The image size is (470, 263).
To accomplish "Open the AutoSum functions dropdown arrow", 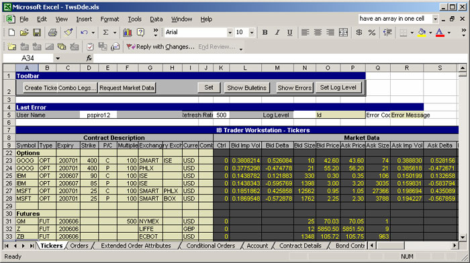I will click(x=115, y=32).
